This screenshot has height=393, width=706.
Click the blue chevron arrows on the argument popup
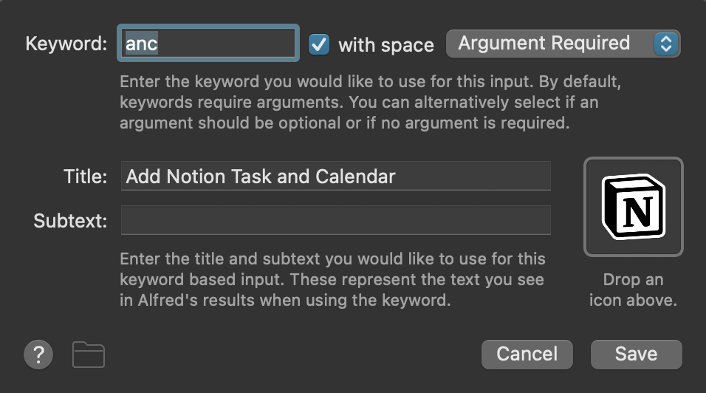pyautogui.click(x=665, y=44)
